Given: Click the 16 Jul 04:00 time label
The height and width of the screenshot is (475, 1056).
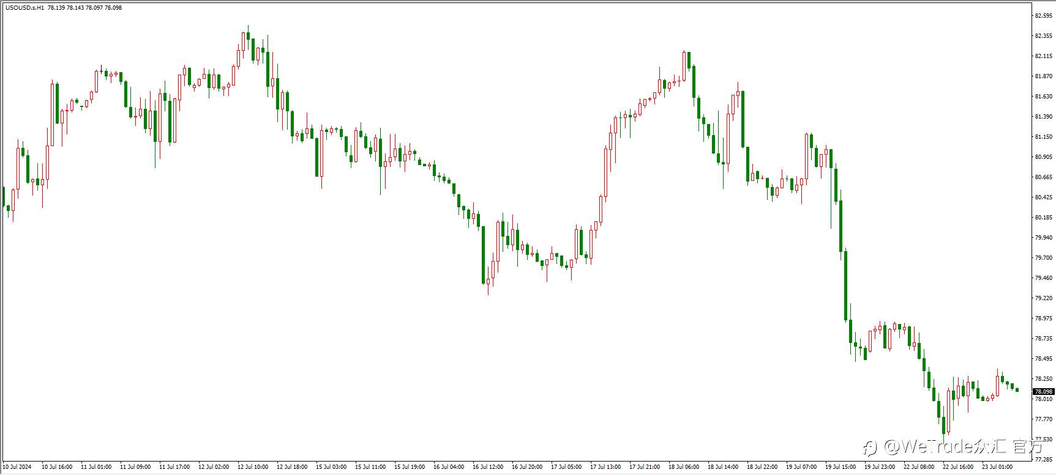Looking at the screenshot, I should click(x=449, y=467).
